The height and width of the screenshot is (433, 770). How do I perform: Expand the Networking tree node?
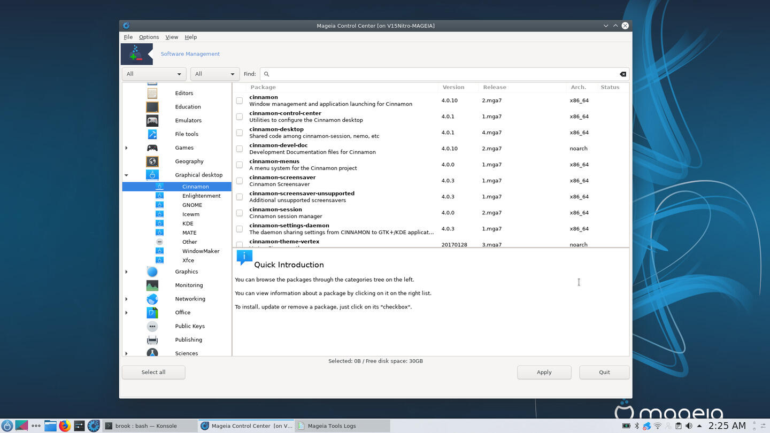click(x=127, y=299)
